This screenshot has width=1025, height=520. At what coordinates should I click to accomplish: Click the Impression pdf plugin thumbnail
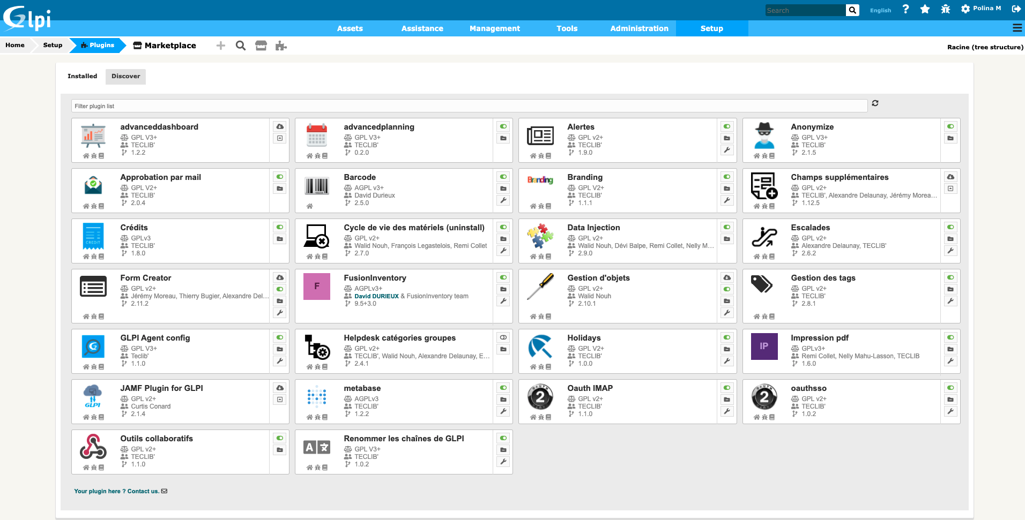tap(764, 346)
